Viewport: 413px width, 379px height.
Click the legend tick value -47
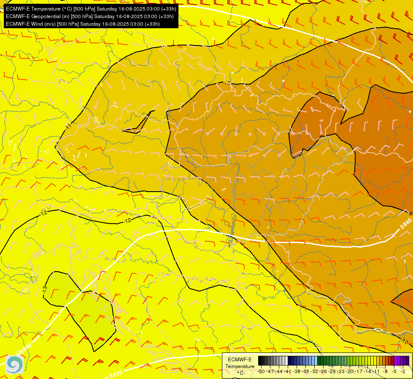(270, 372)
